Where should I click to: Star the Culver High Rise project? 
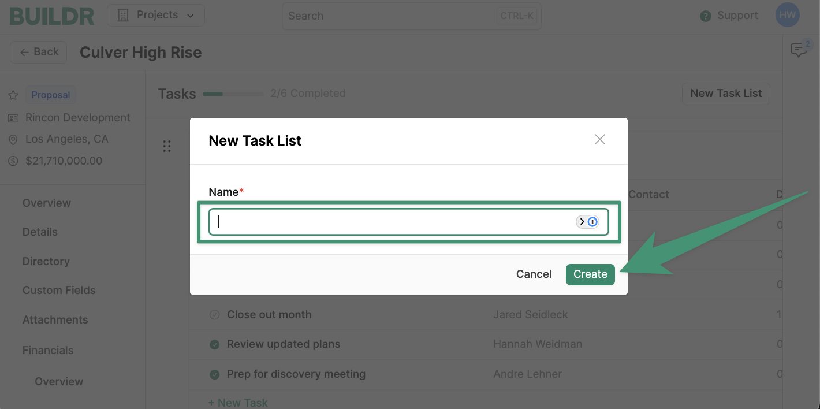13,95
